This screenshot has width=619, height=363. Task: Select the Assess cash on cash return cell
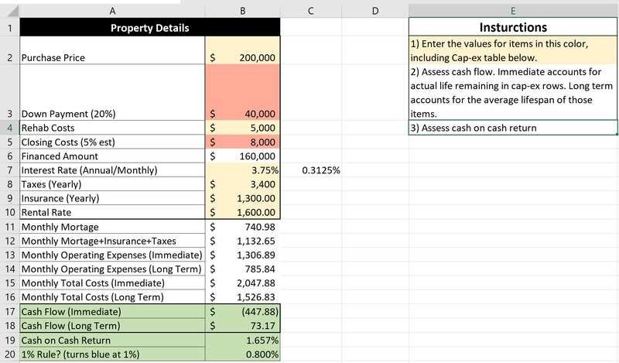[x=513, y=128]
